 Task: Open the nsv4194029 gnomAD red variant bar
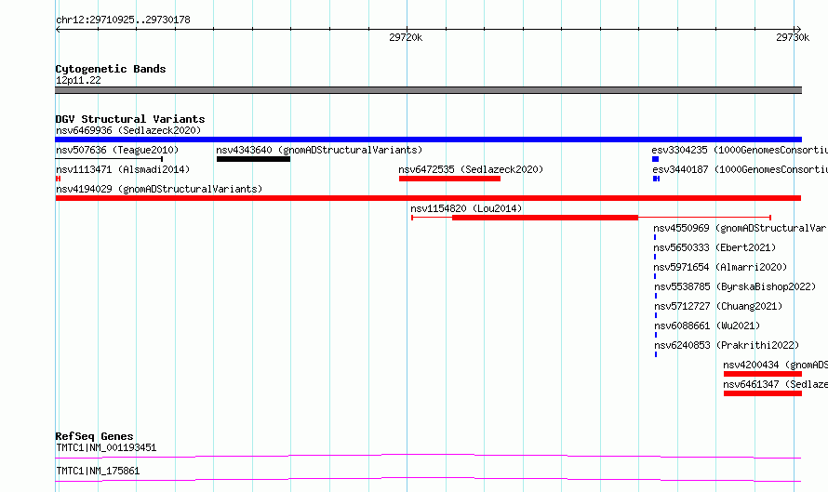[x=428, y=198]
